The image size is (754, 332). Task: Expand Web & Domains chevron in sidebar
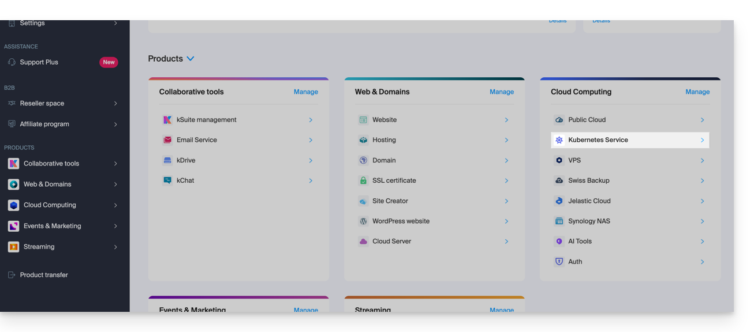point(115,184)
